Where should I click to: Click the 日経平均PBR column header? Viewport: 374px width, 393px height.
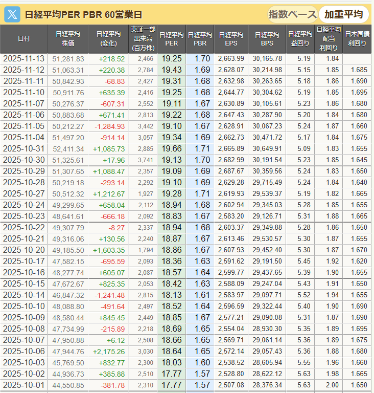coord(200,39)
